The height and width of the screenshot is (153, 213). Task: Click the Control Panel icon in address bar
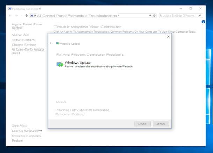[x=31, y=15]
